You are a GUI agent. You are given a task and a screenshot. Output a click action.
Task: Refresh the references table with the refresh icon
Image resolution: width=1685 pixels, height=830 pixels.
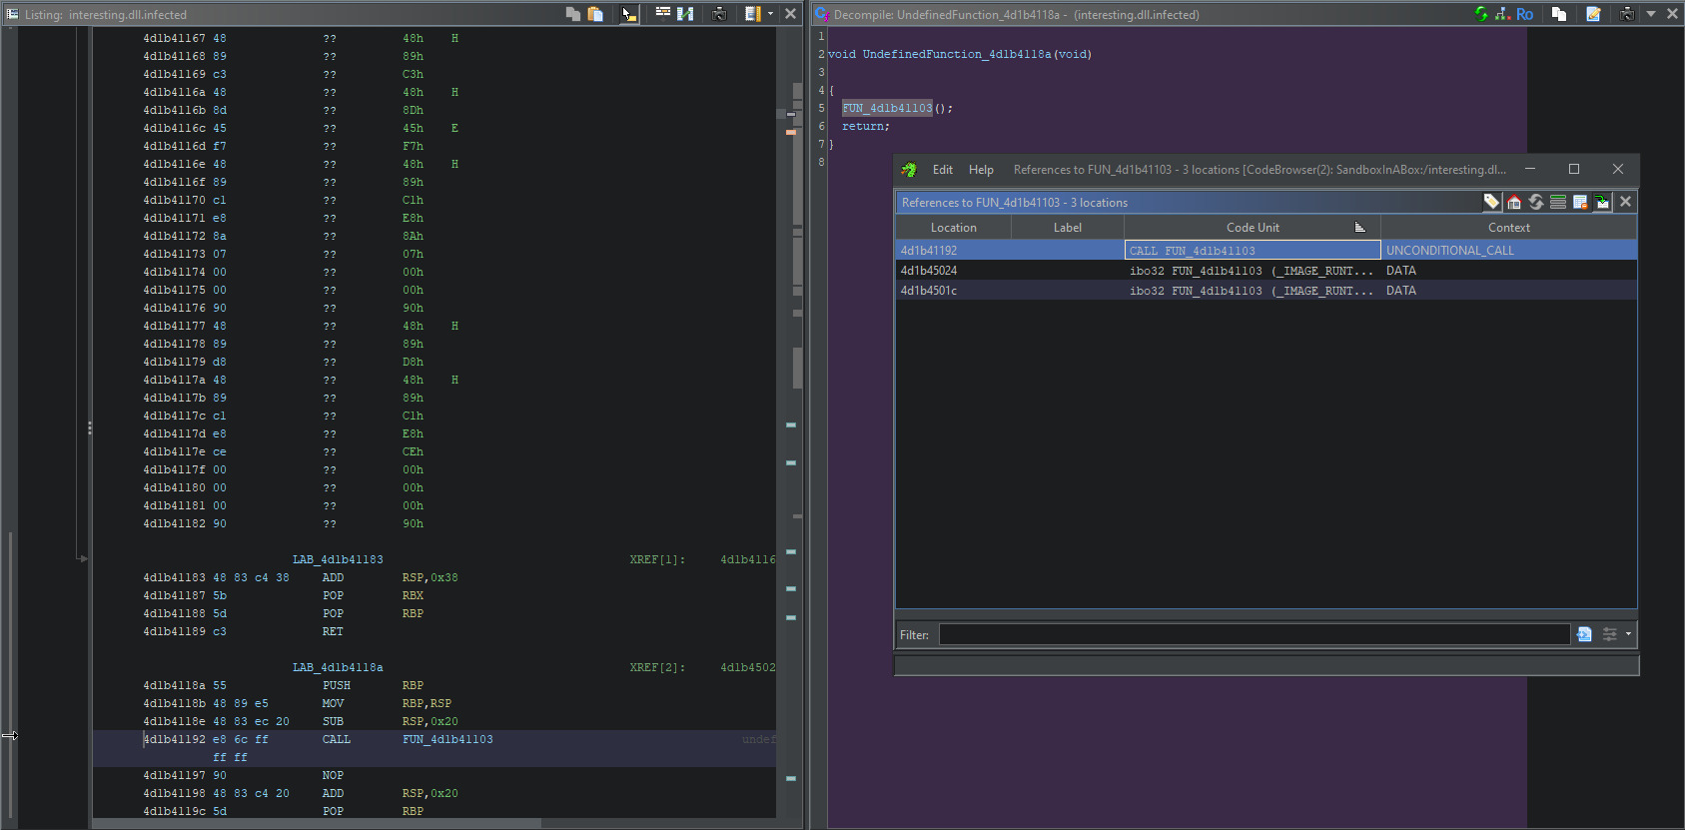click(x=1536, y=202)
